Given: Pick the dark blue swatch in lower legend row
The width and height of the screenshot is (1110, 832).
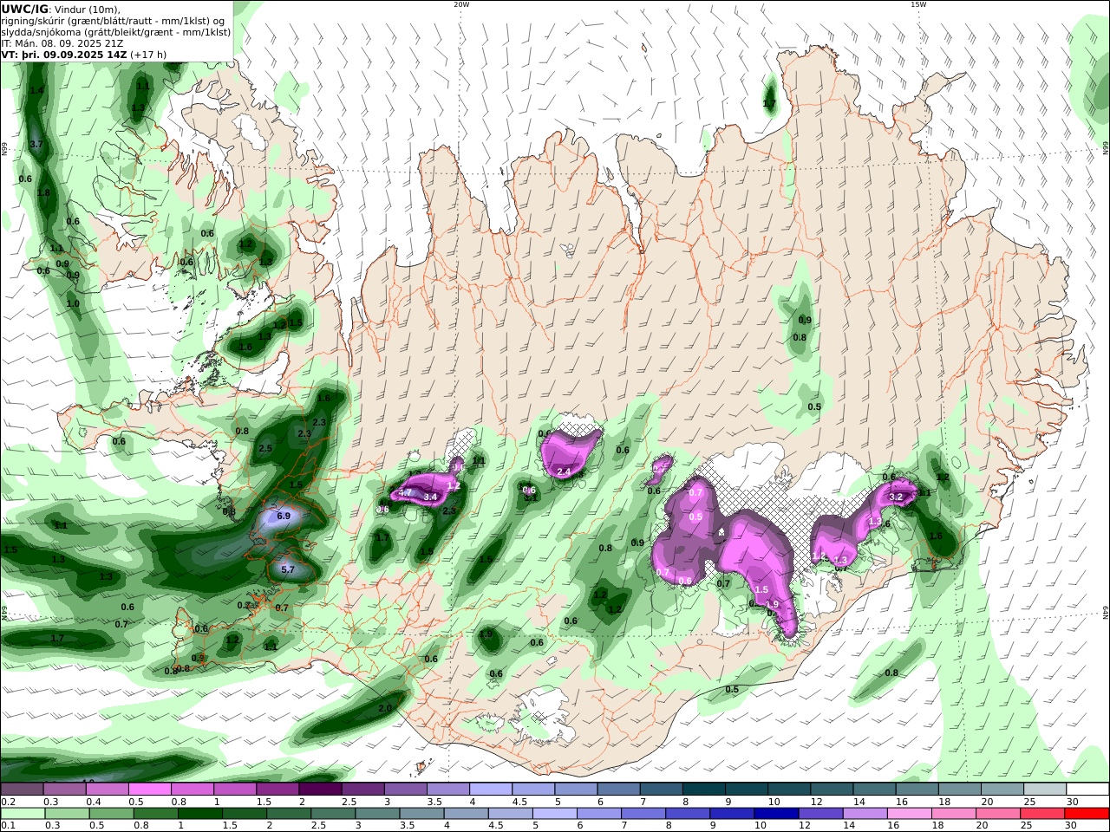Looking at the screenshot, I should [774, 814].
